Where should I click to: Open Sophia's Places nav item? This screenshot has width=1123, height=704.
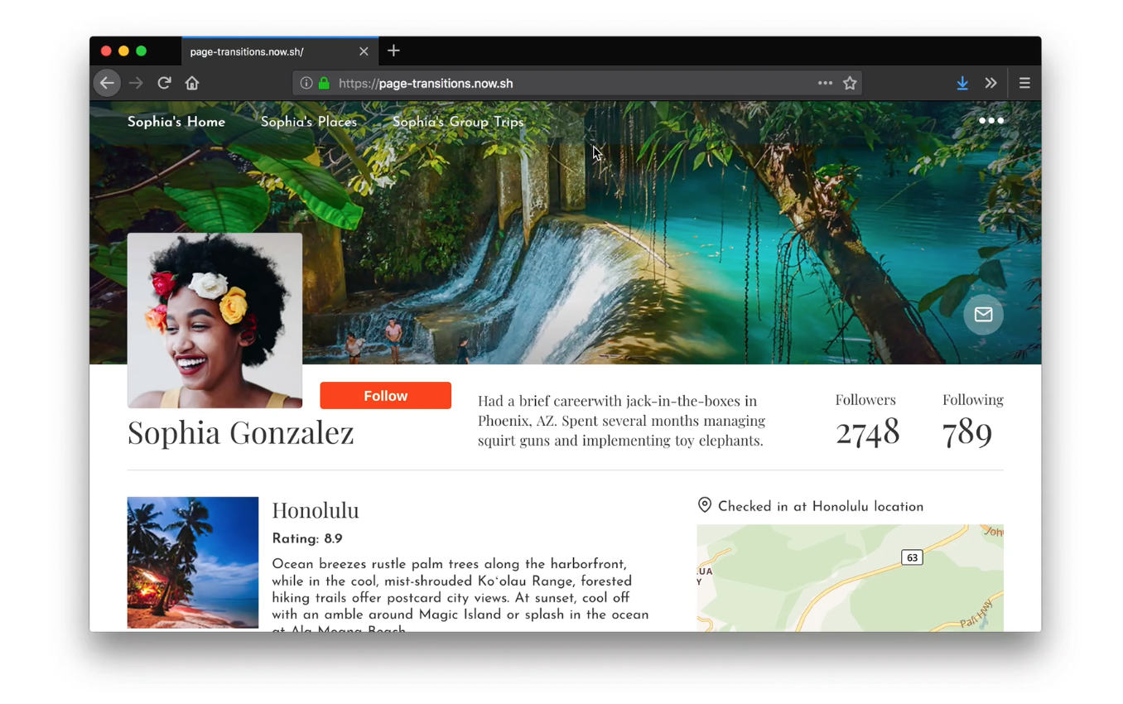[x=309, y=122]
